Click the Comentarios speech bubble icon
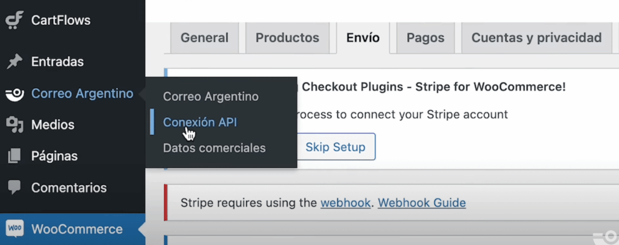619x245 pixels. click(x=15, y=188)
